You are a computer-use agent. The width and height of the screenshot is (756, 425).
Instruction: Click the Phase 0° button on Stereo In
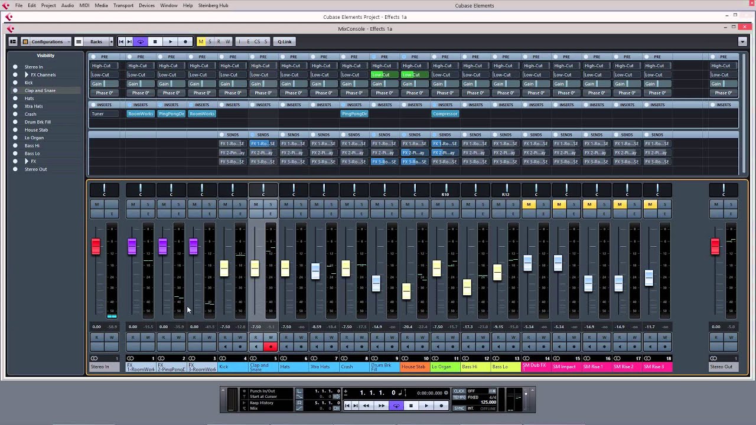(x=105, y=93)
